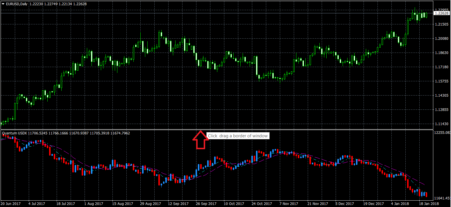Click the 19 Dec 2017 date label

click(373, 204)
